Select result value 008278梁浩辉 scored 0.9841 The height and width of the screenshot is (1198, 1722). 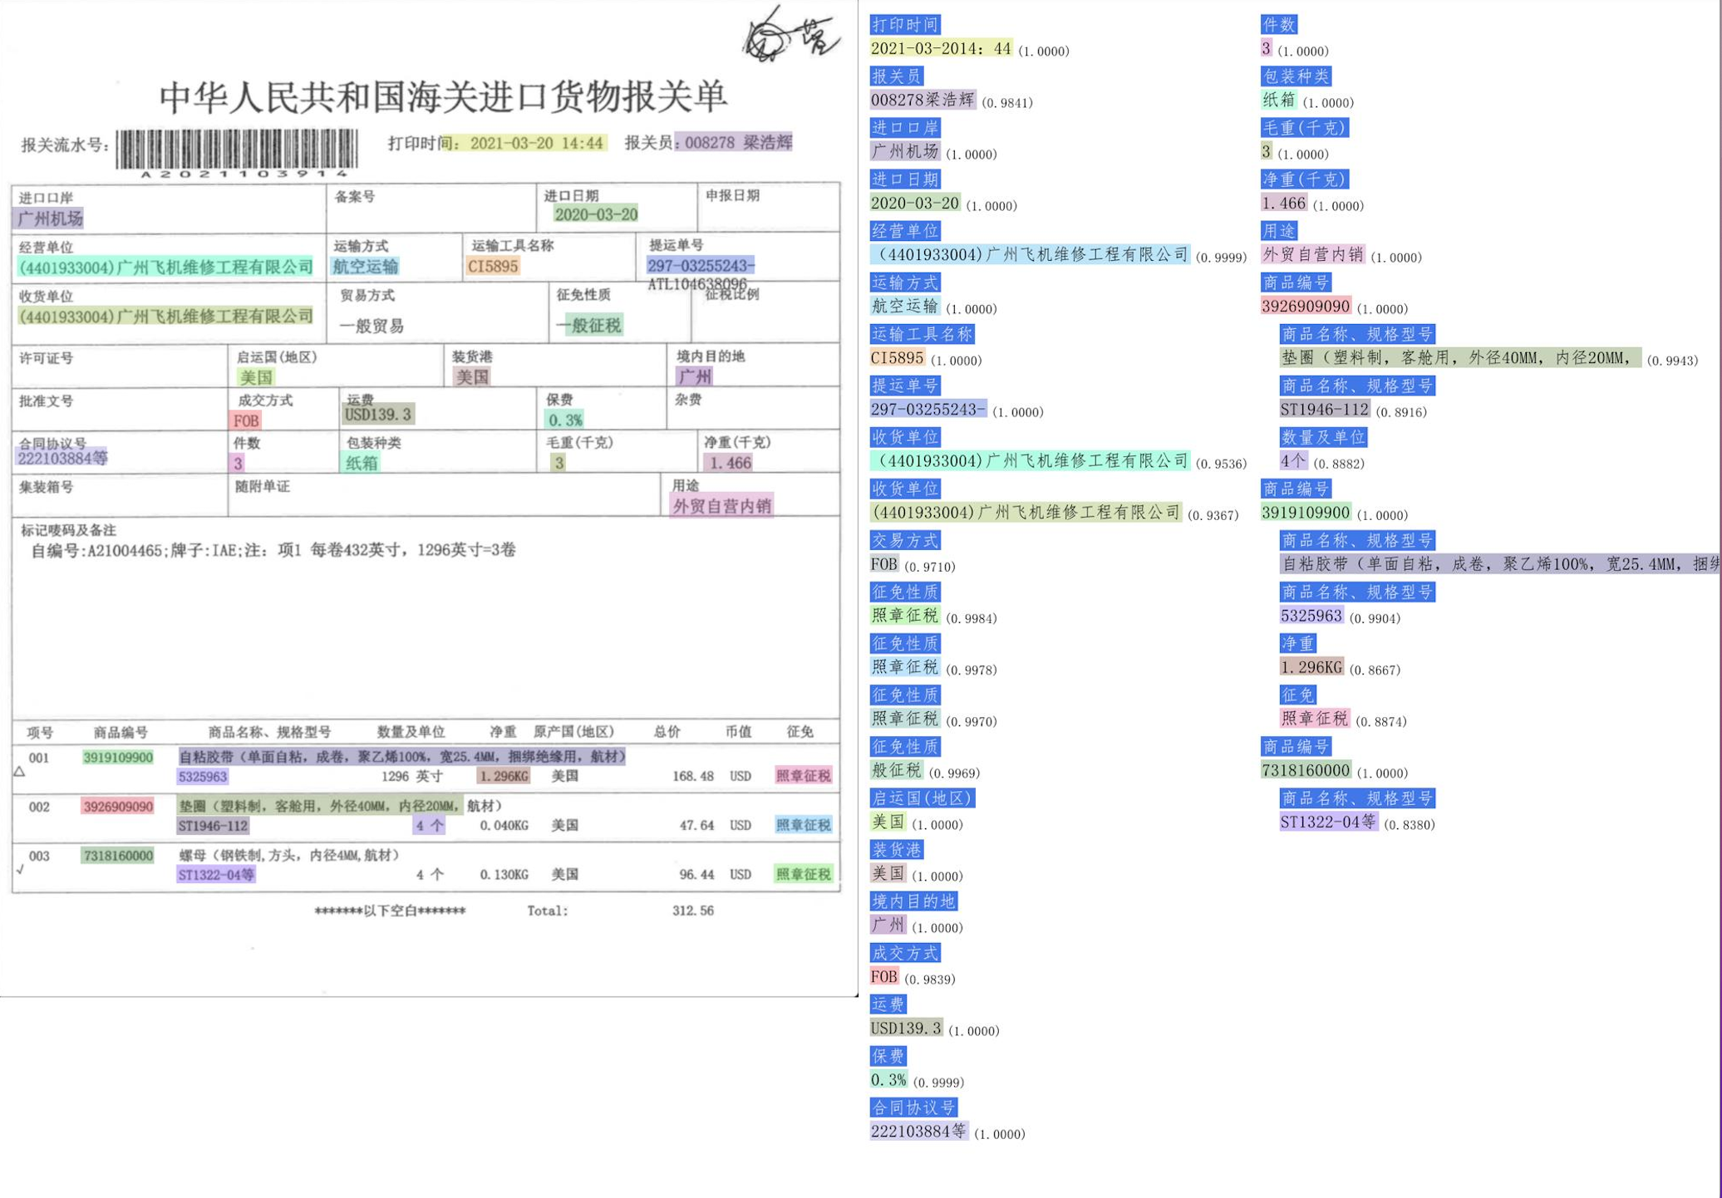[x=922, y=101]
